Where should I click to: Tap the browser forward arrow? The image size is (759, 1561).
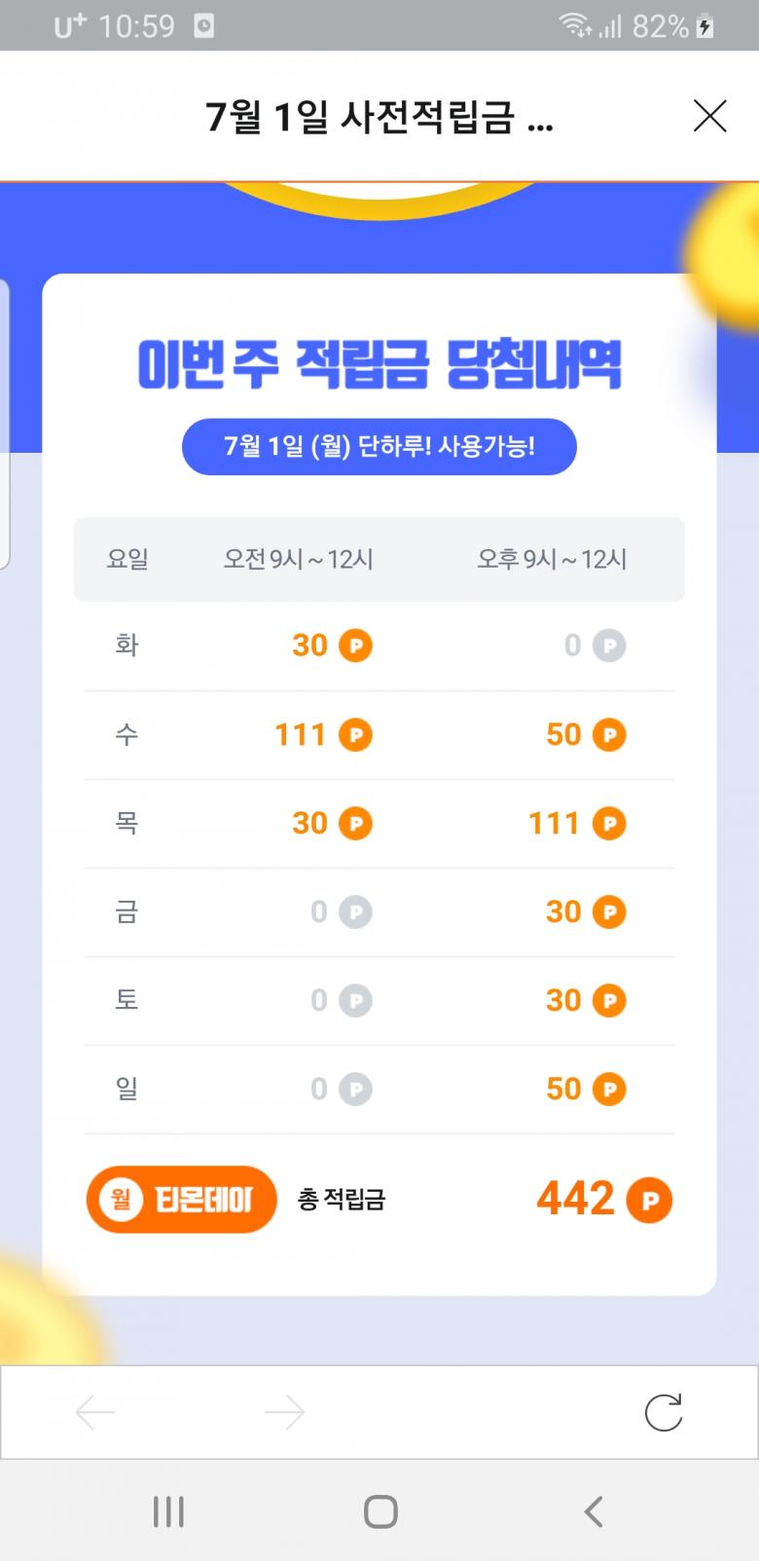(284, 1412)
